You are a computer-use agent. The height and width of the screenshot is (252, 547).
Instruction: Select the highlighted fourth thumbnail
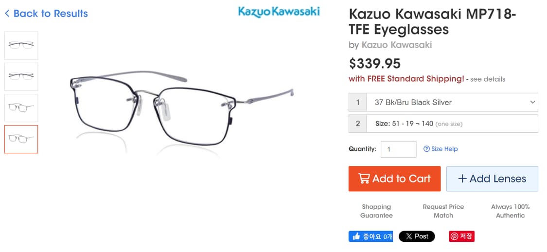(21, 139)
